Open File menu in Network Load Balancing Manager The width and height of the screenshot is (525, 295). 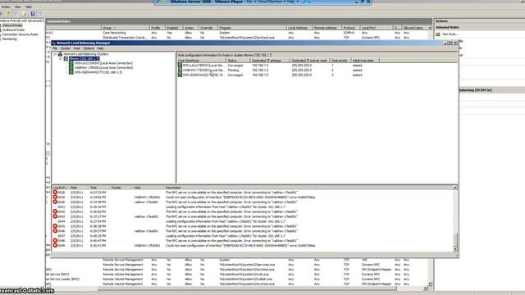point(55,48)
